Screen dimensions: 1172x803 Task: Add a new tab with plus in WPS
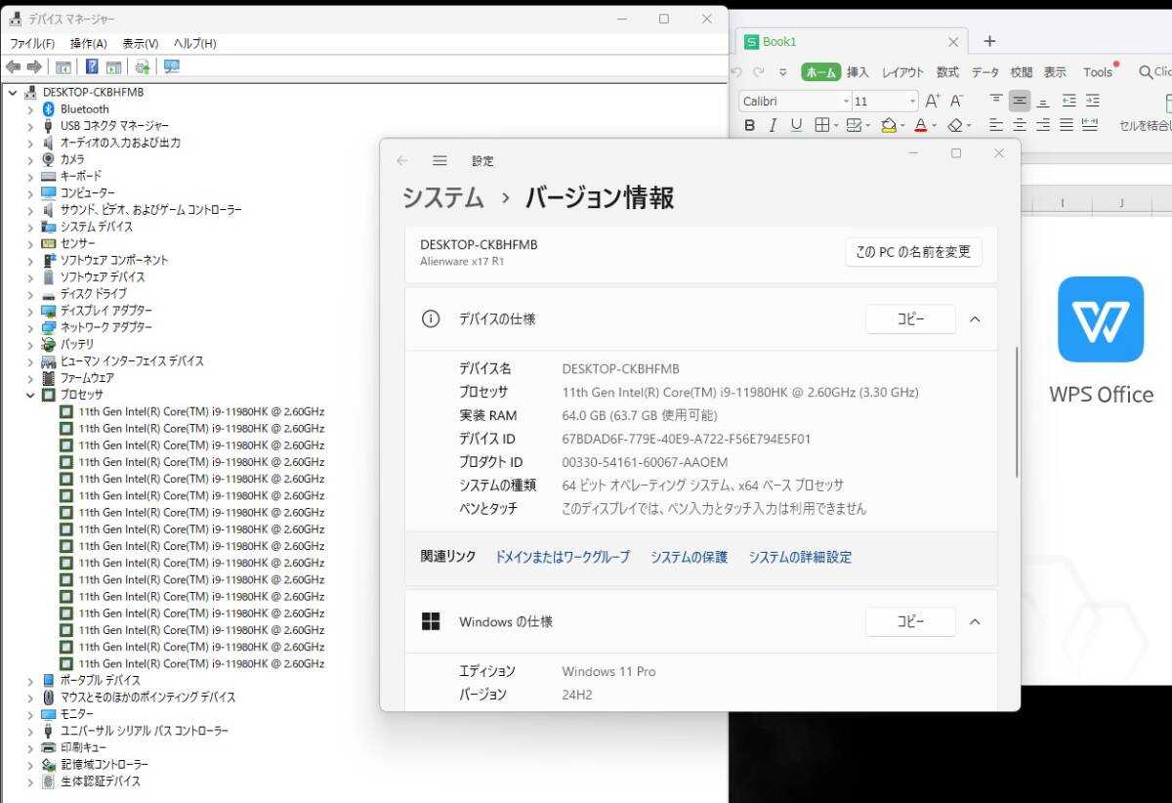(989, 41)
